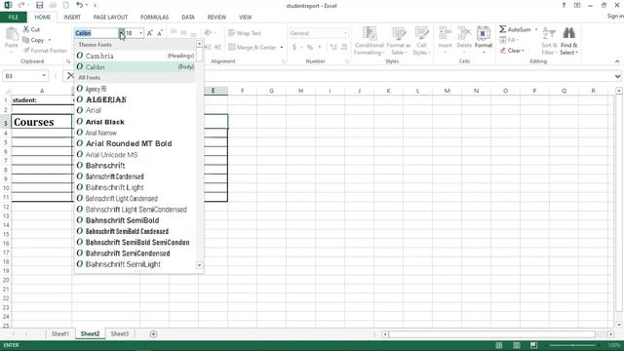Choose Cambria heading font
The height and width of the screenshot is (351, 624).
tap(135, 57)
